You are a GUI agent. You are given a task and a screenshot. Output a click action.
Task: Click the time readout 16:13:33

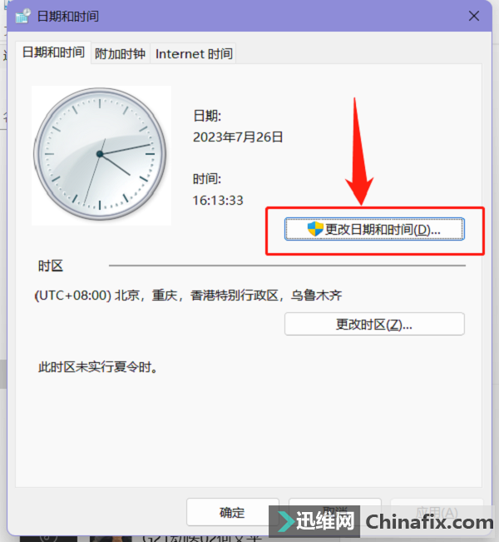218,201
